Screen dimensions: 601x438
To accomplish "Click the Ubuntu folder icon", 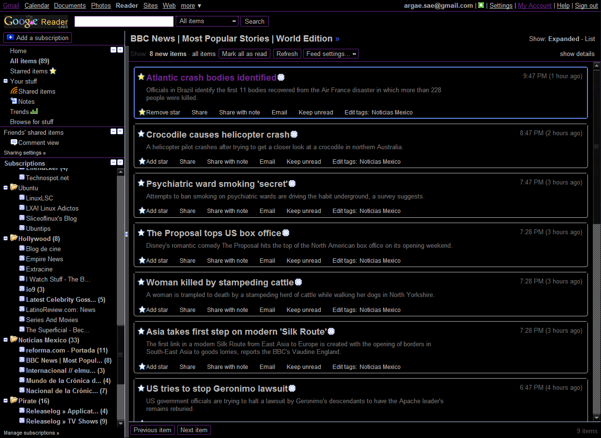I will pos(14,187).
